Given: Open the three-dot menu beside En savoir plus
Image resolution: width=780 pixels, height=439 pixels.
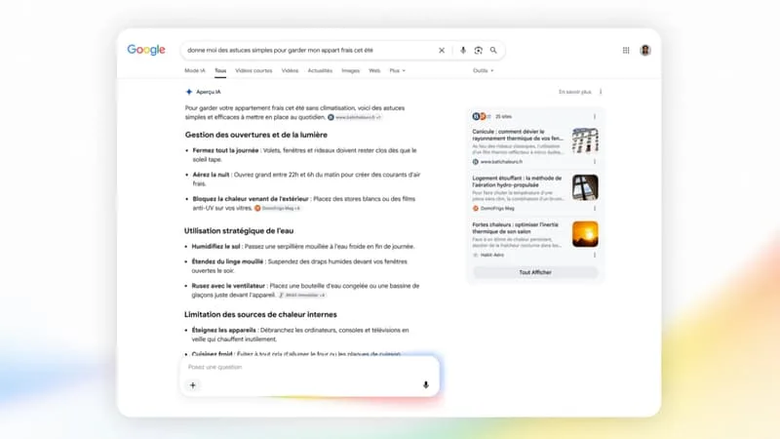Looking at the screenshot, I should click(601, 92).
